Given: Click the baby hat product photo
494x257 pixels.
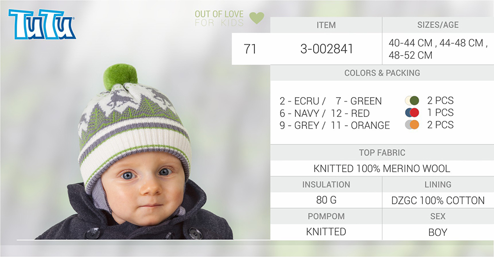Looking at the screenshot, I should [134, 151].
